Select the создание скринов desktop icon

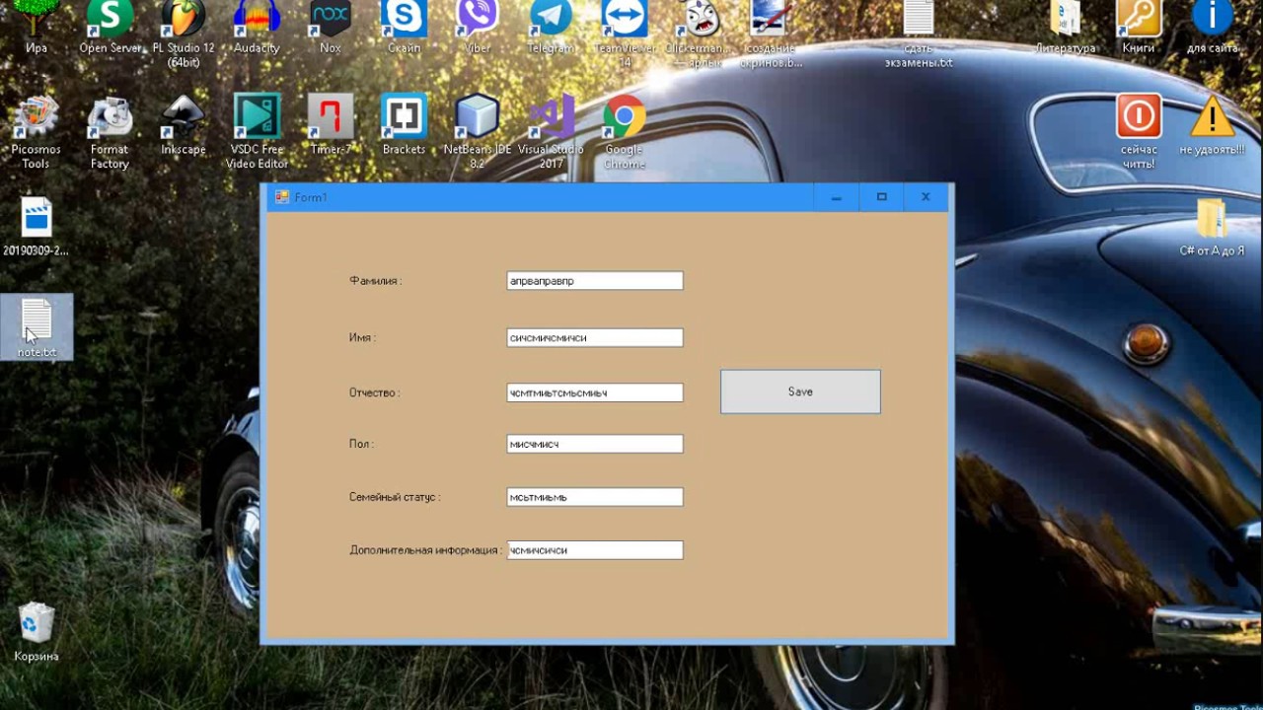click(x=772, y=34)
